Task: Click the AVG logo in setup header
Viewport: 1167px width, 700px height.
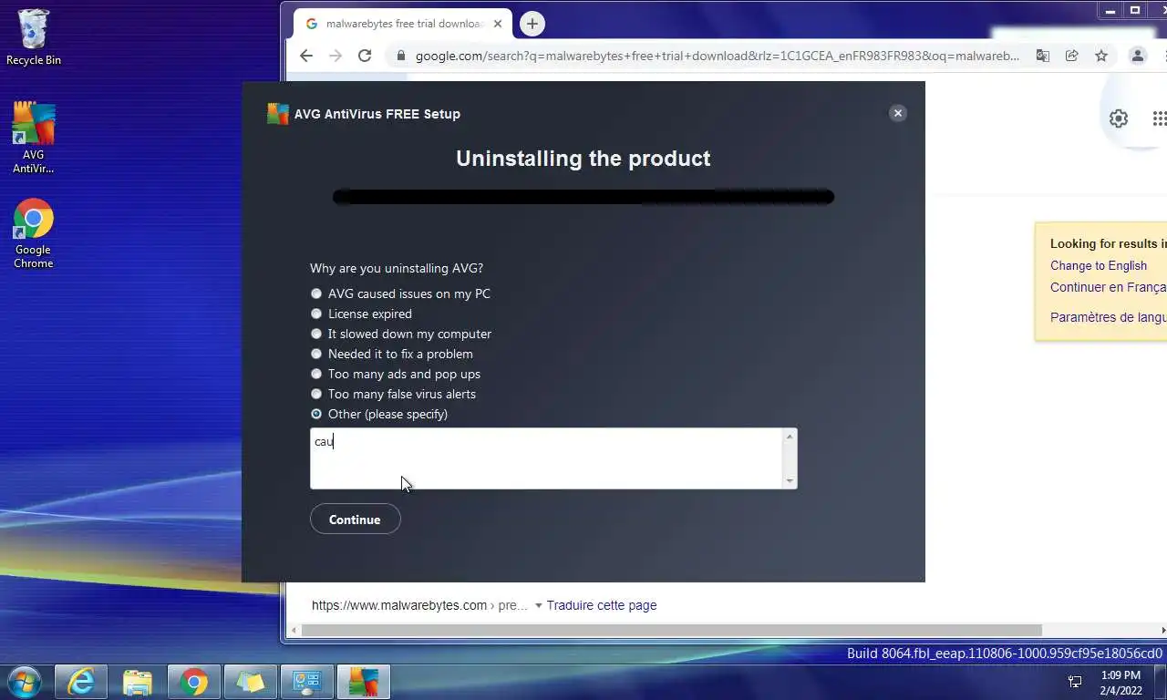Action: 277,114
